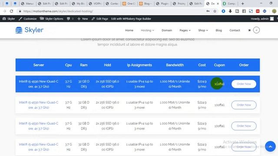Click Skyler dashboard item in admin bar
The image size is (278, 156).
[9, 19]
